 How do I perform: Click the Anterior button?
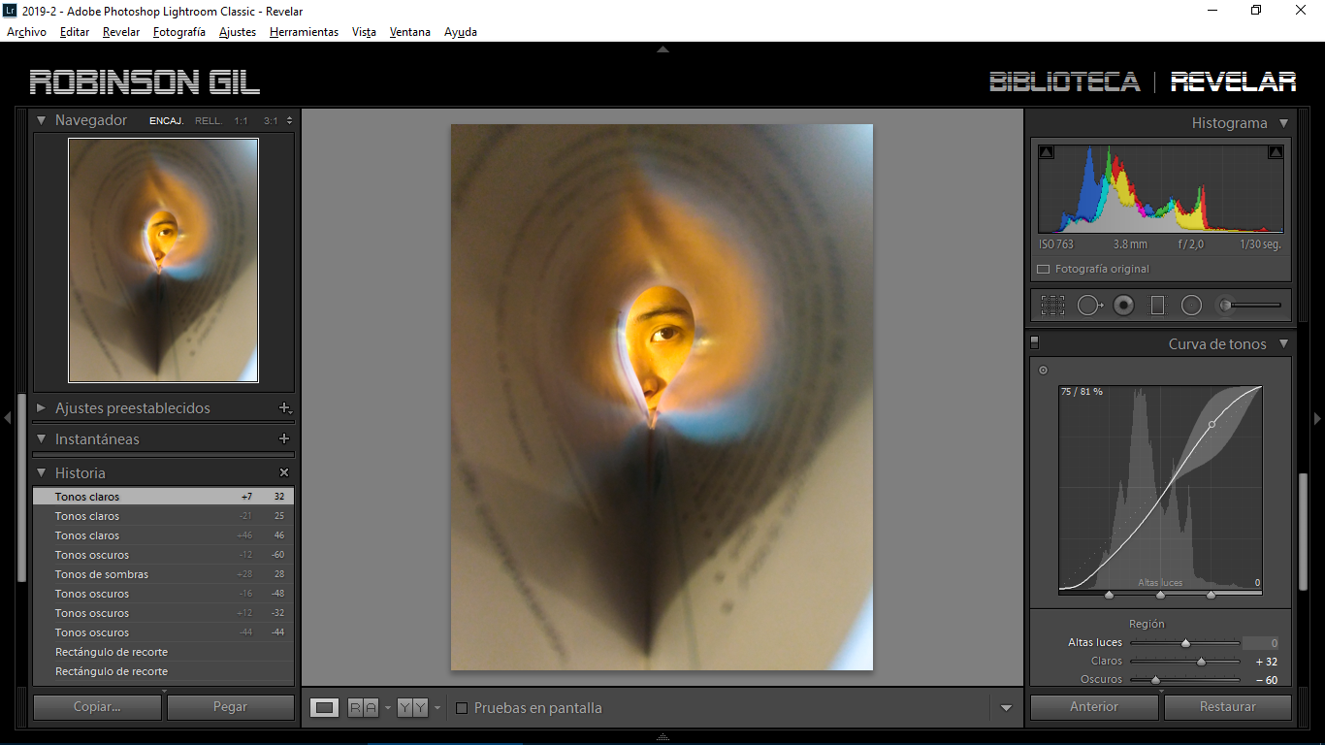click(1094, 707)
